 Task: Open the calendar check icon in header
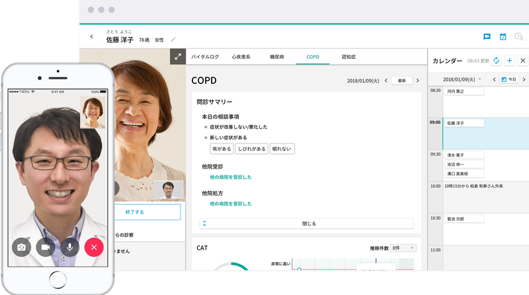coord(503,37)
